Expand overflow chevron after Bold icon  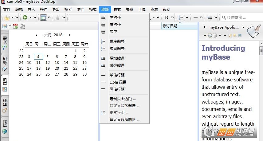click(172, 18)
